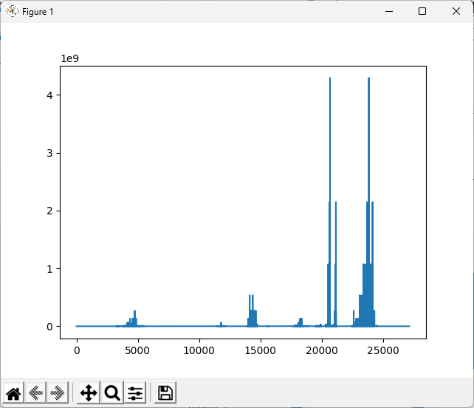This screenshot has width=474, height=408.
Task: Open the Configure subplots dialog
Action: coord(135,393)
